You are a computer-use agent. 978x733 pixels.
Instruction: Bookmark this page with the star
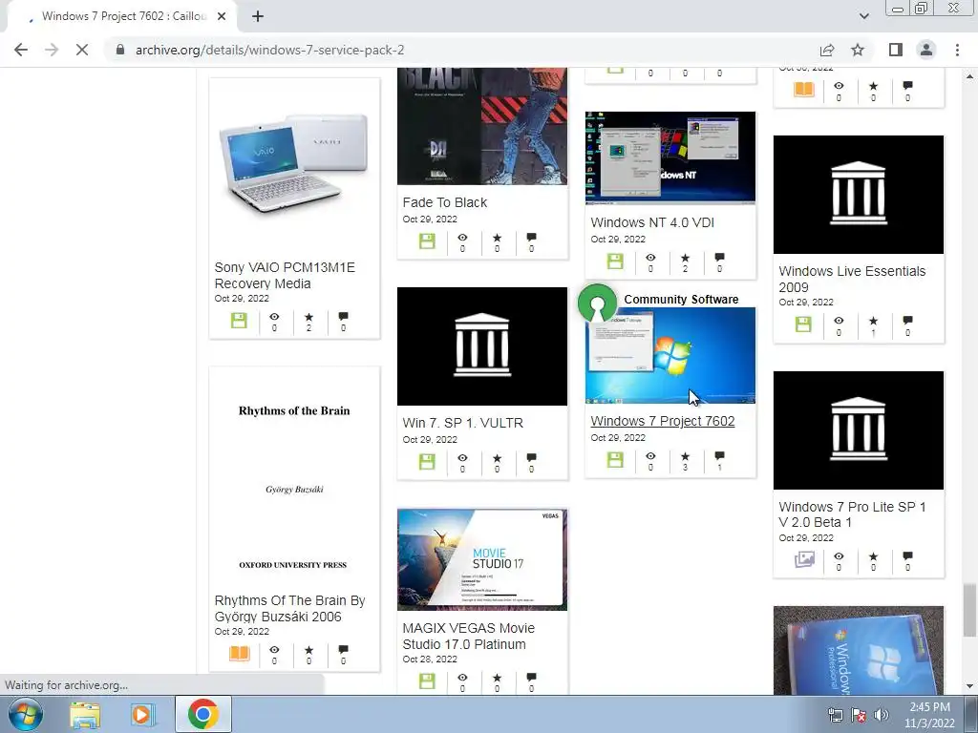click(x=858, y=50)
